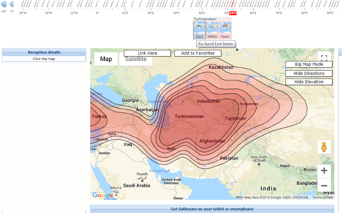The image size is (342, 213).
Task: Select the West beam thumbnail
Action: 225,30
